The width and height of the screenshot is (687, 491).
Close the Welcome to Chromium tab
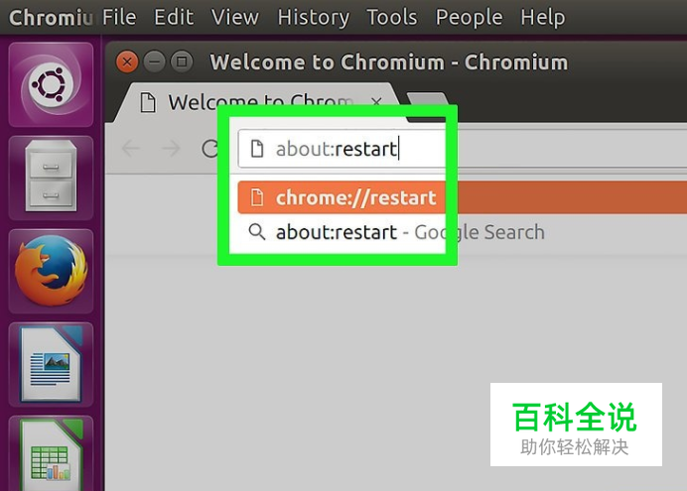(x=376, y=102)
